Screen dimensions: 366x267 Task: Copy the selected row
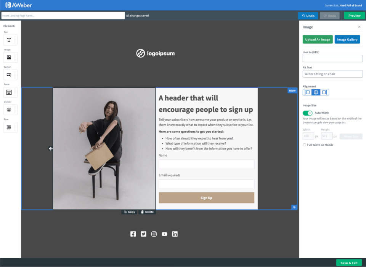coord(129,212)
